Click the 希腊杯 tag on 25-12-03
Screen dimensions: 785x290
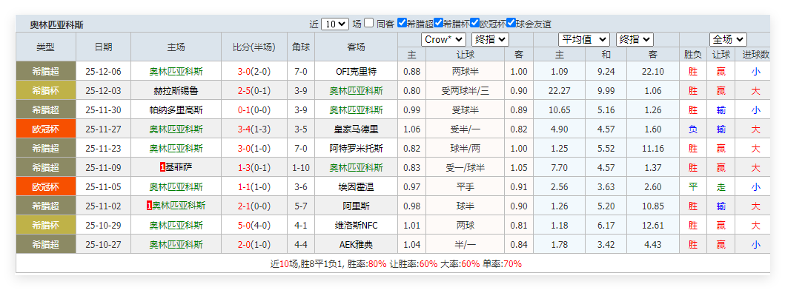(45, 91)
